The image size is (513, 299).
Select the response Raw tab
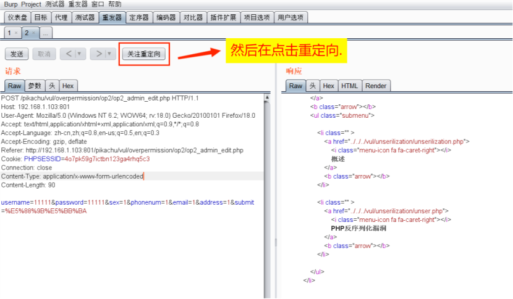tap(296, 86)
